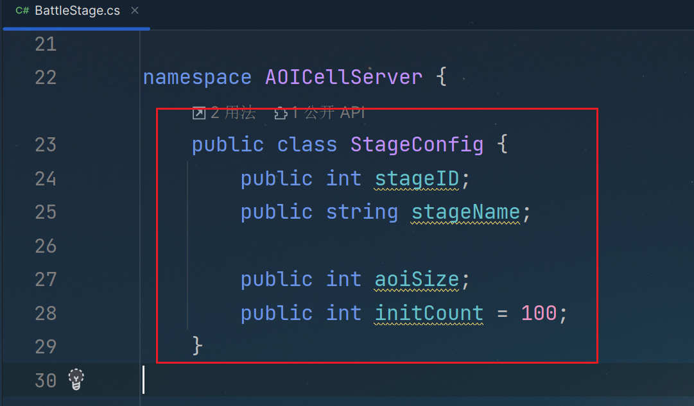Select the BattleStage.cs editor tab
Viewport: 694px width, 406px height.
tap(77, 11)
